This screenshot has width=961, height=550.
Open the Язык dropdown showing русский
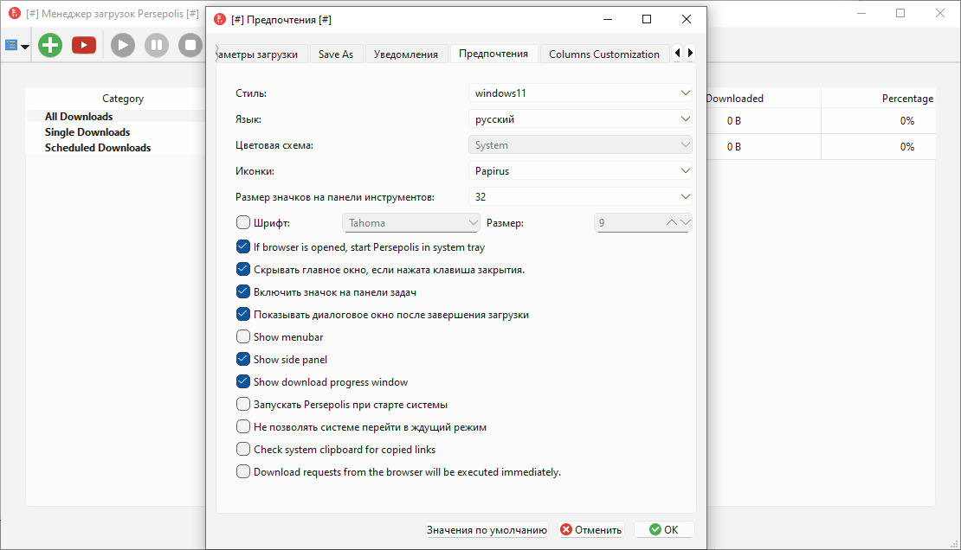580,118
